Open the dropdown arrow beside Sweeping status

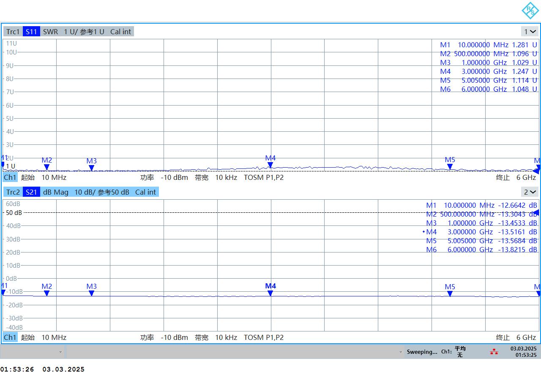tap(400, 352)
